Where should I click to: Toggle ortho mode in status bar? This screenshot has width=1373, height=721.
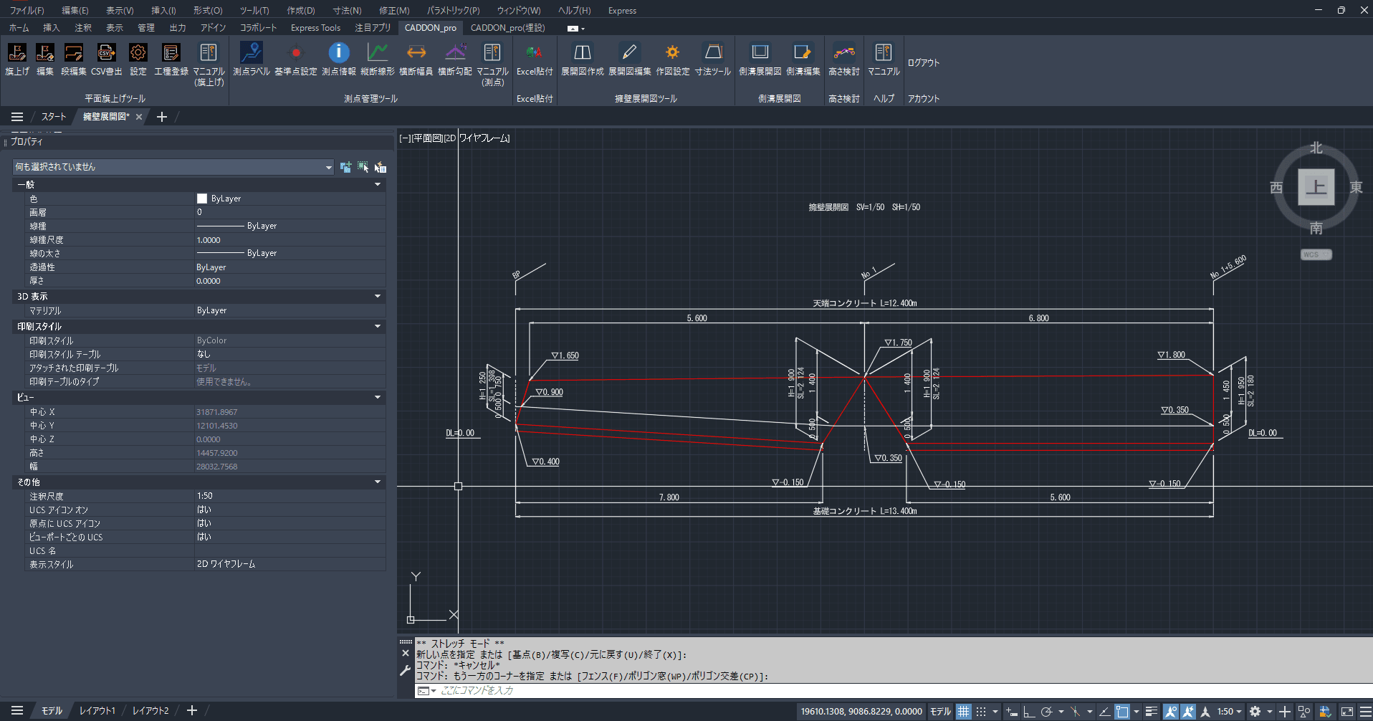1028,712
